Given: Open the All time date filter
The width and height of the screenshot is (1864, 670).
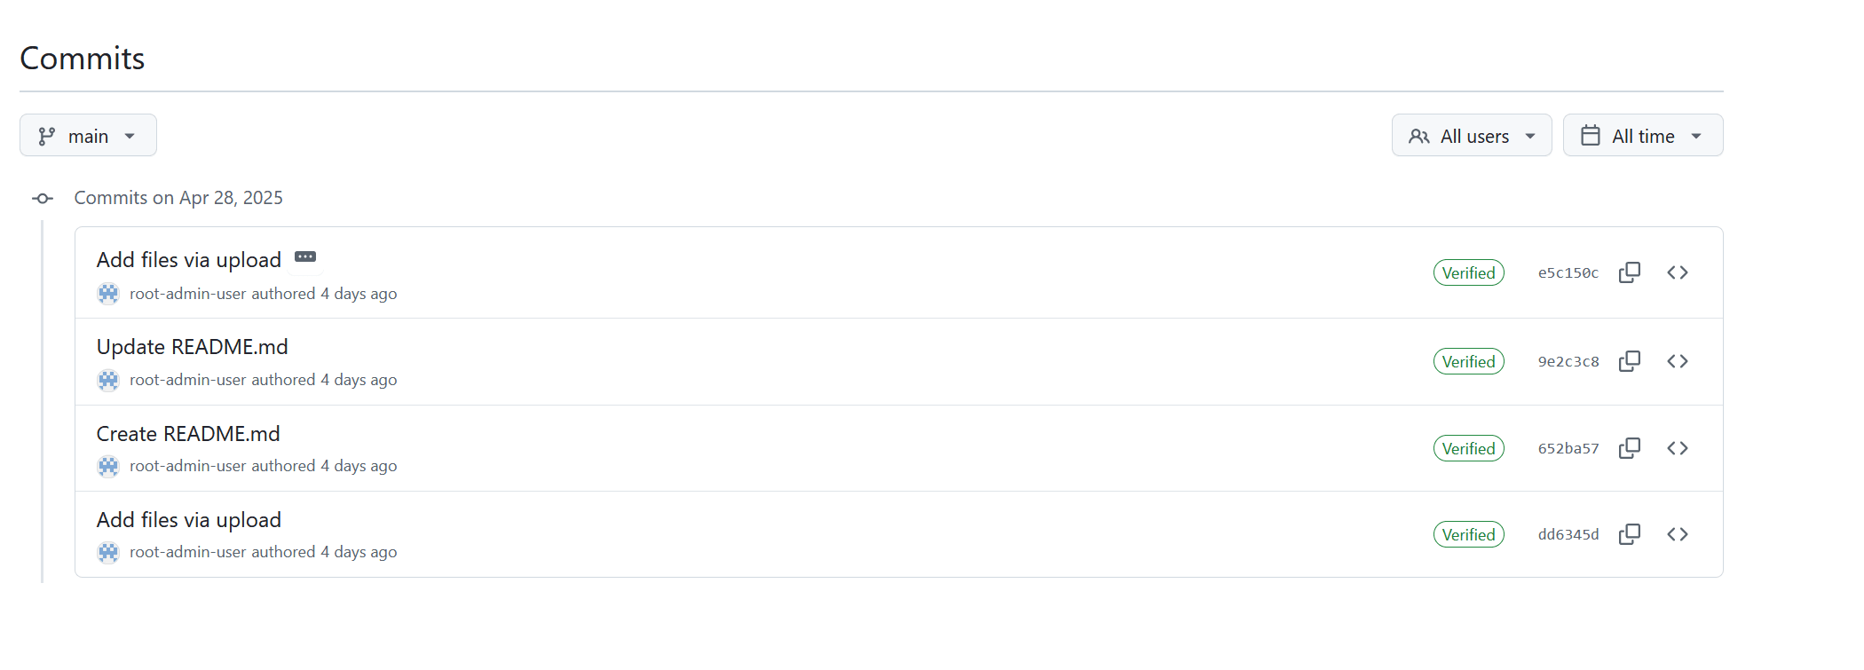Looking at the screenshot, I should (x=1643, y=136).
